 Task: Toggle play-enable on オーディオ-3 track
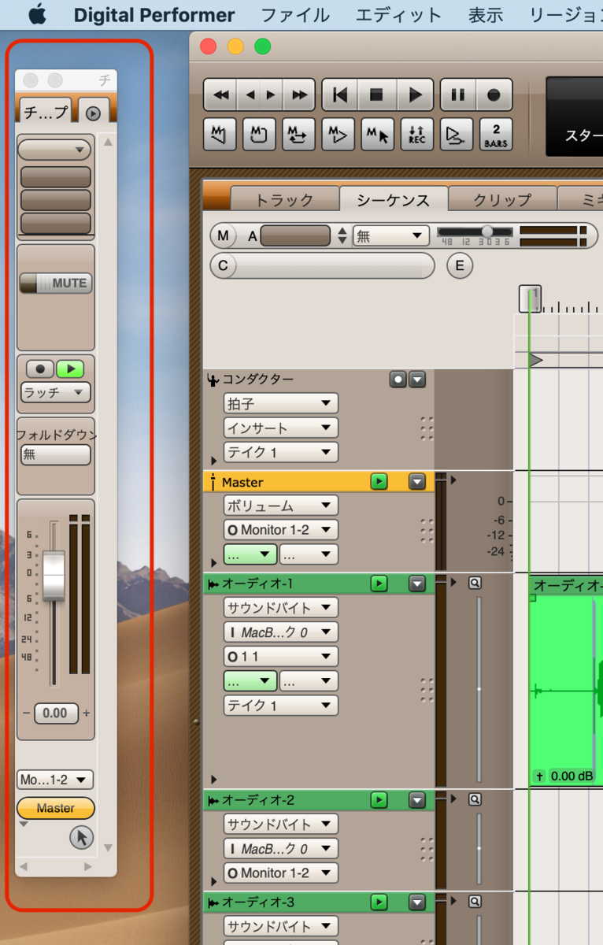(x=379, y=902)
